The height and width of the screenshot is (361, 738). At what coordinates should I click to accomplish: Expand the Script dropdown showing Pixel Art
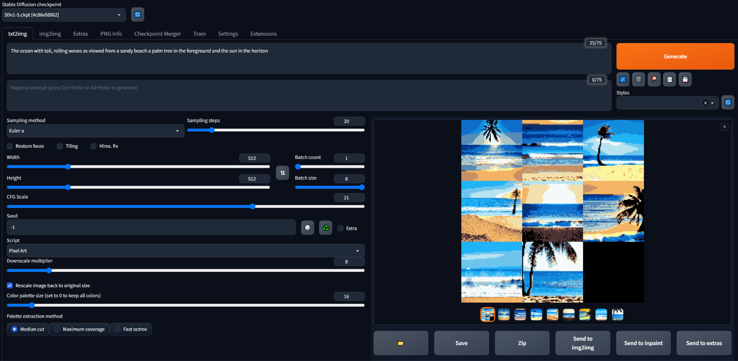[x=185, y=251]
